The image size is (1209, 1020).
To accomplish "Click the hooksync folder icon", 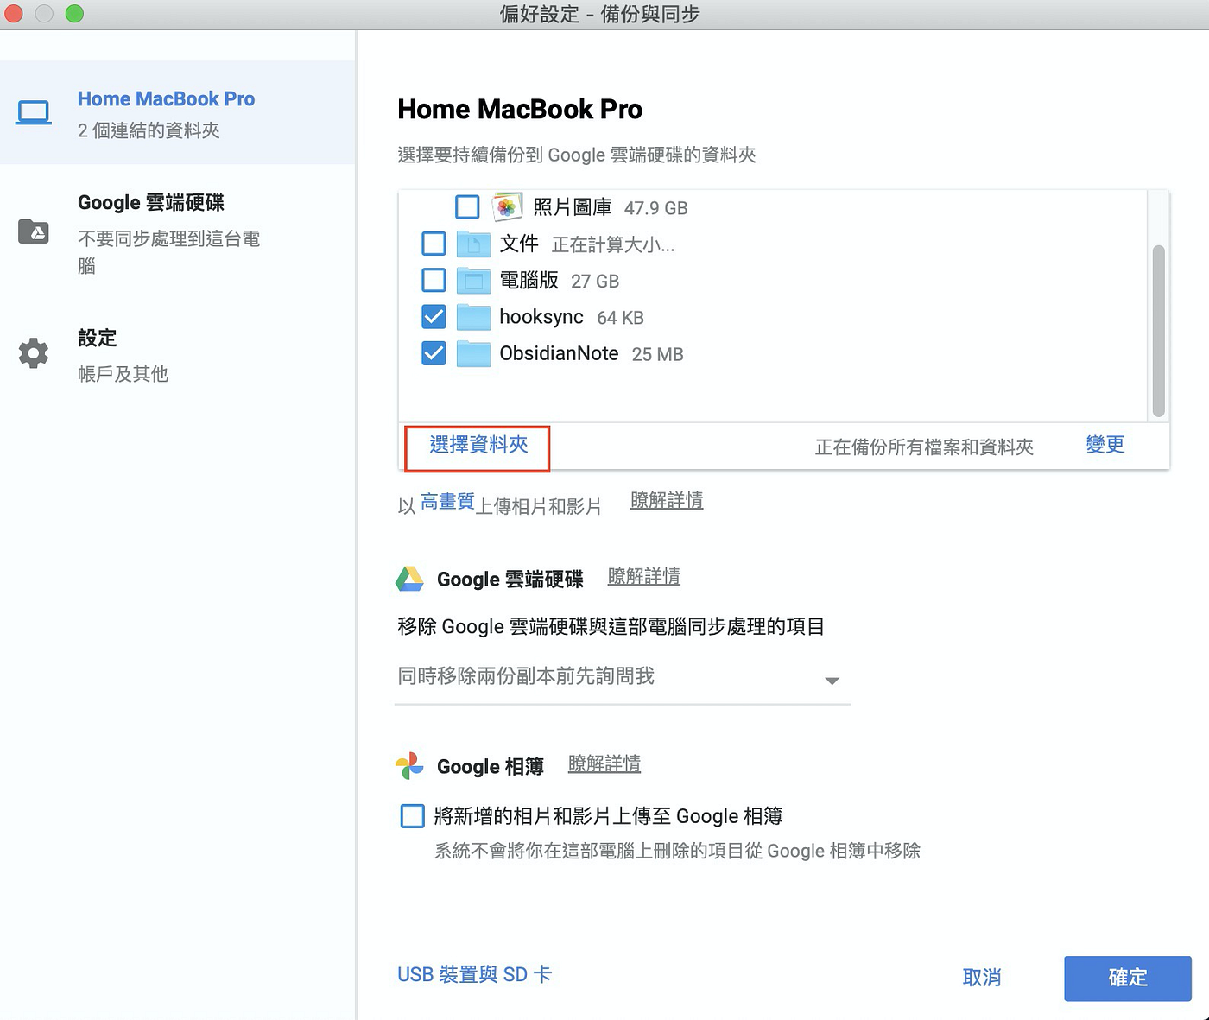I will click(473, 317).
